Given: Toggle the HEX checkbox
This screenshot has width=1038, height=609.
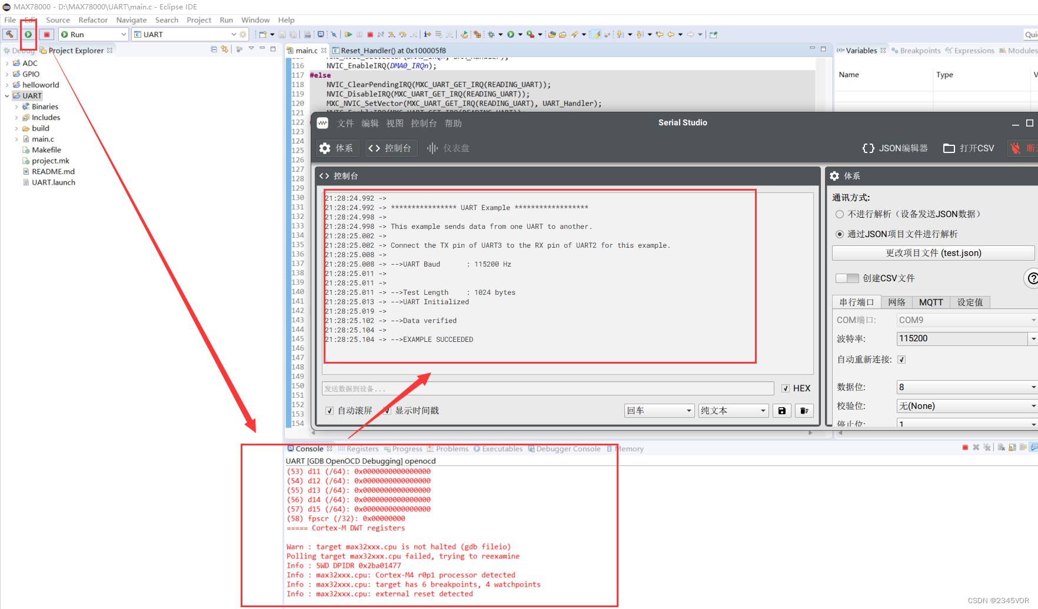Looking at the screenshot, I should [x=786, y=388].
